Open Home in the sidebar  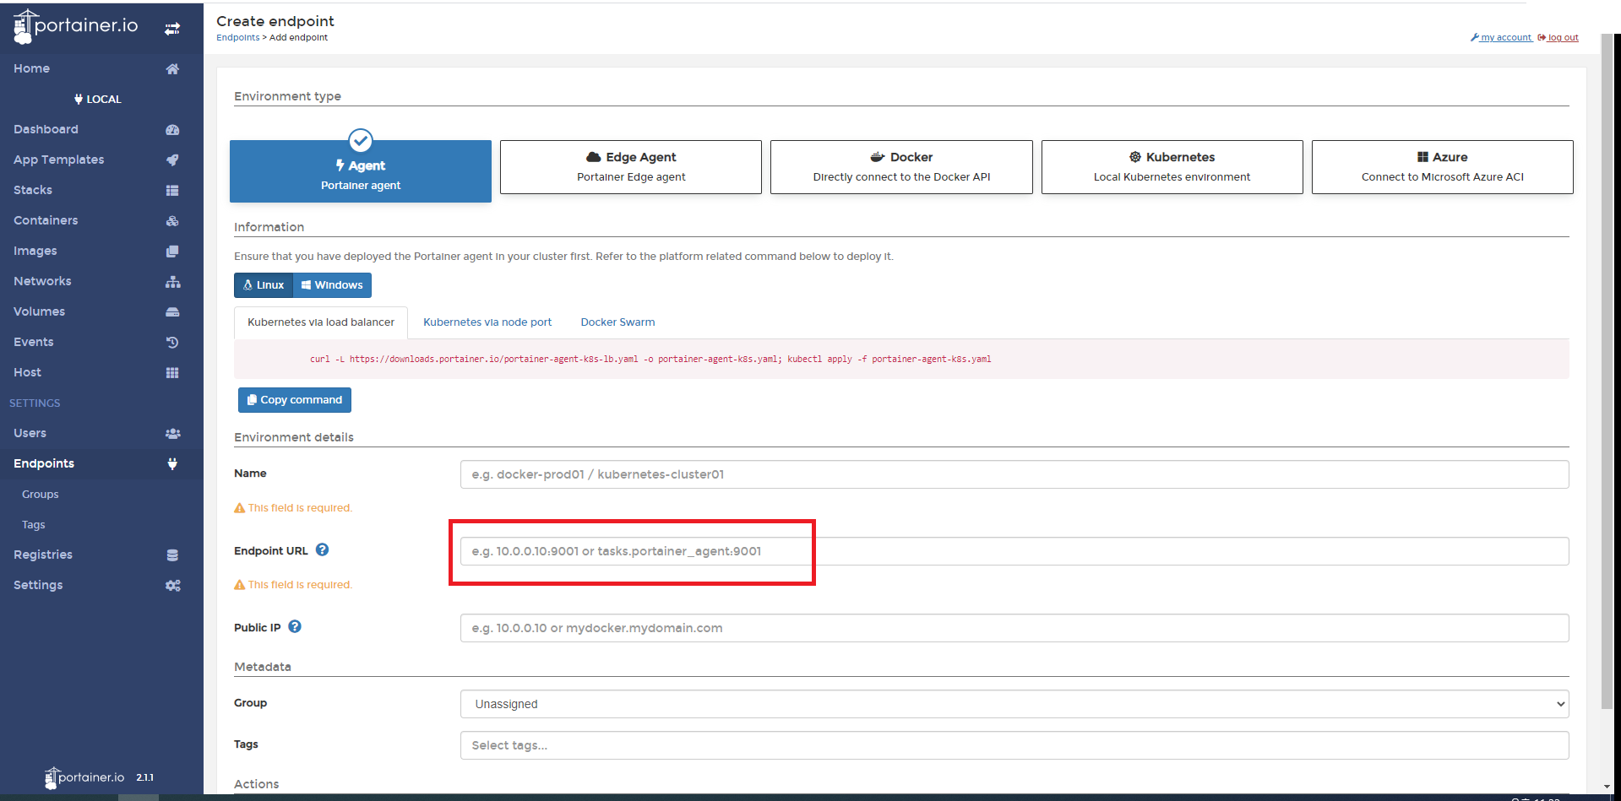pyautogui.click(x=101, y=69)
